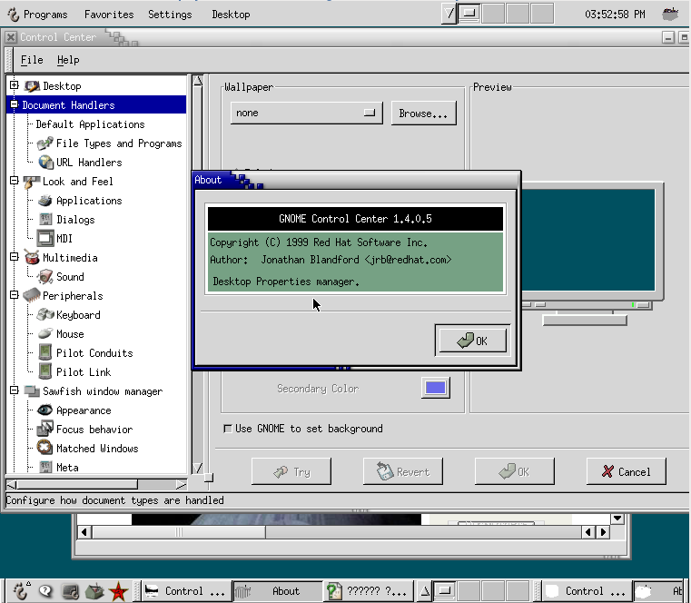Open Favorites menu in top panel
This screenshot has height=603, width=691.
109,15
